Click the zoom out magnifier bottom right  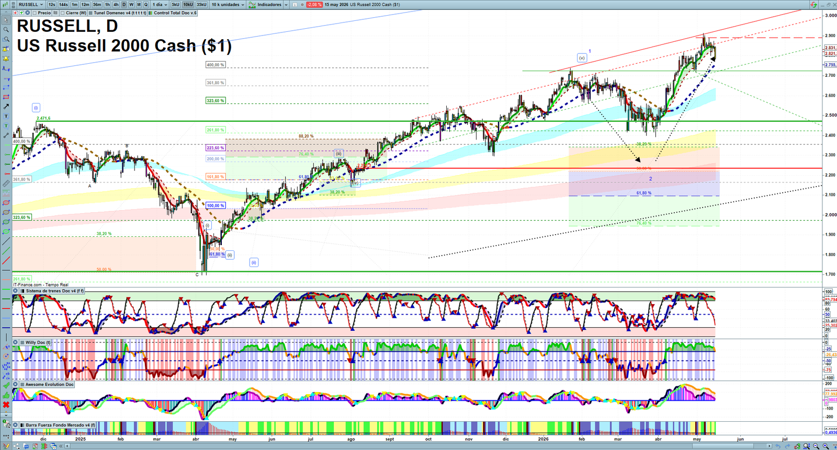coord(817,446)
